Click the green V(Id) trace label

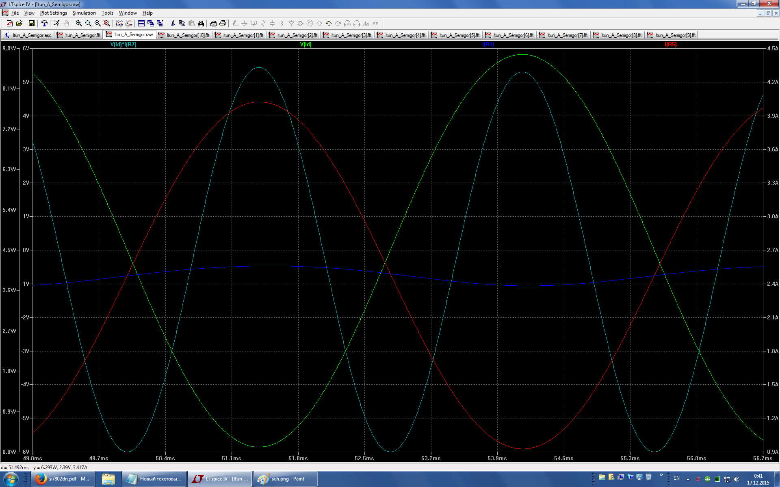[305, 45]
